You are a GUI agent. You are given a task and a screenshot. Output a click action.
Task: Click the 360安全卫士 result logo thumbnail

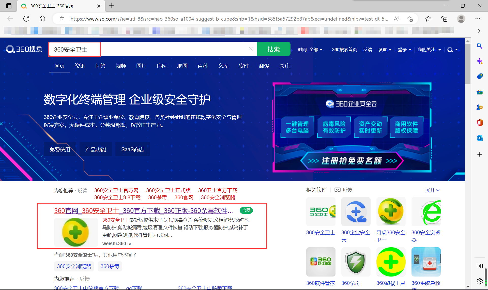(x=76, y=232)
